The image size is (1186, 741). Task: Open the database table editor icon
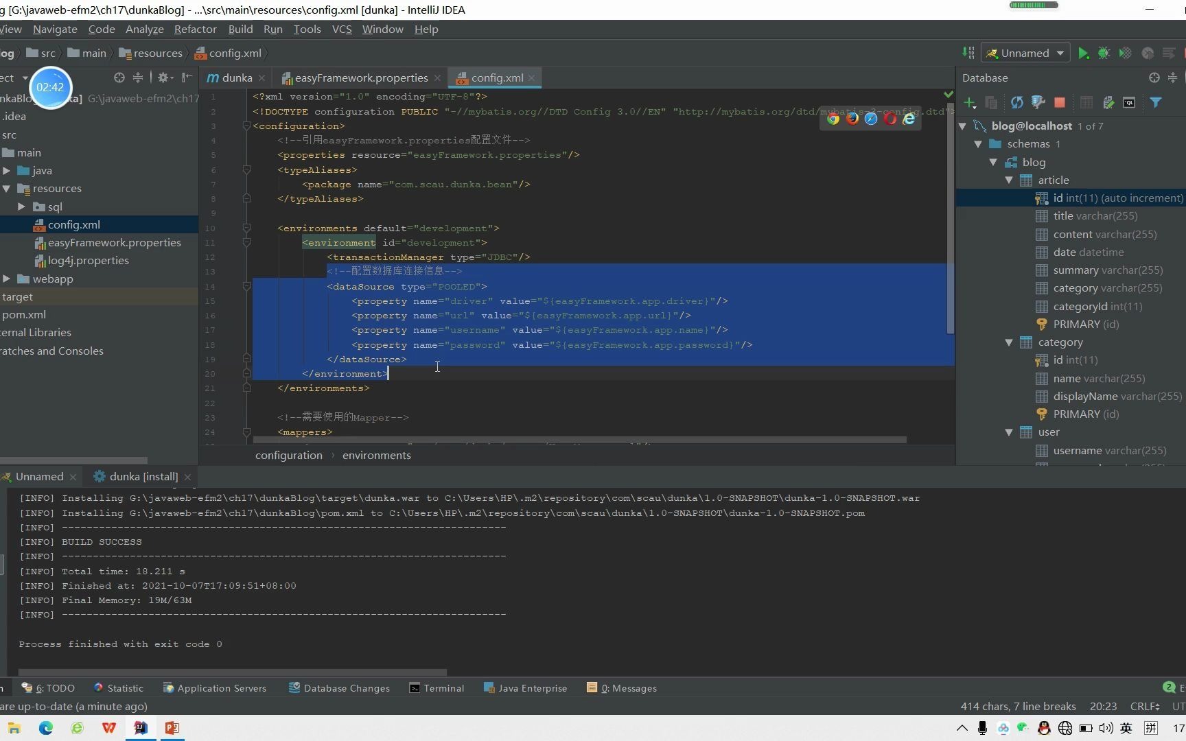tap(1086, 103)
